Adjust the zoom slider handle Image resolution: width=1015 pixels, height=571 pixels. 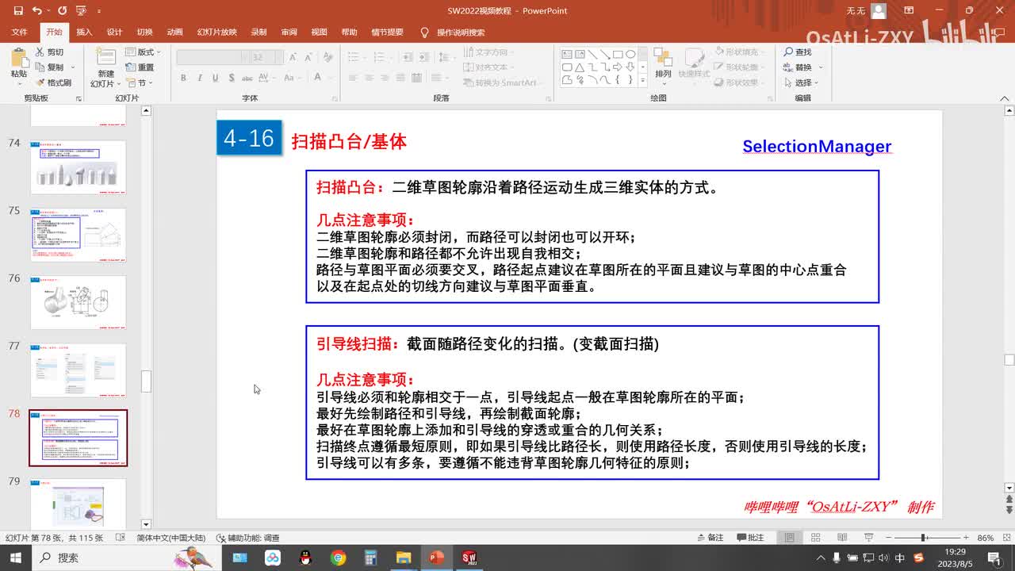tap(924, 538)
